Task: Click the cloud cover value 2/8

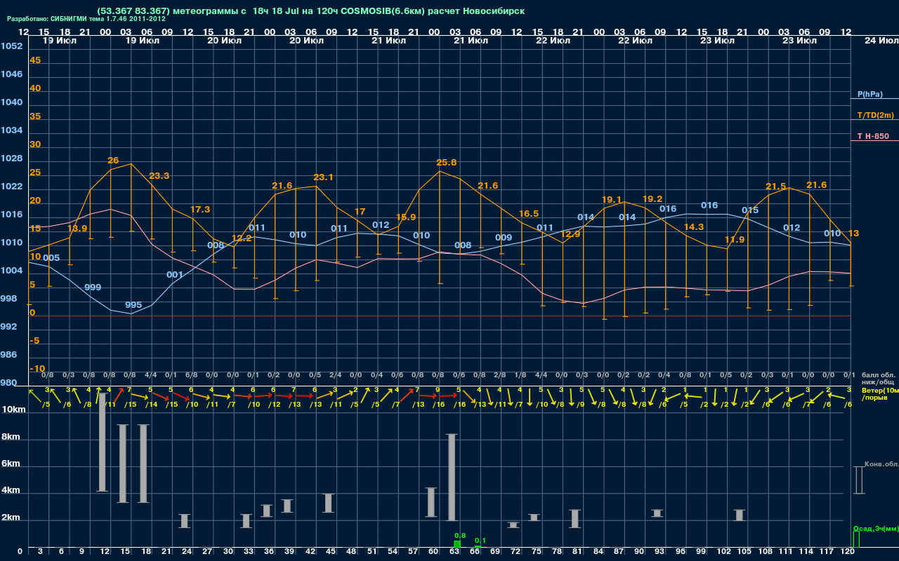Action: 500,375
